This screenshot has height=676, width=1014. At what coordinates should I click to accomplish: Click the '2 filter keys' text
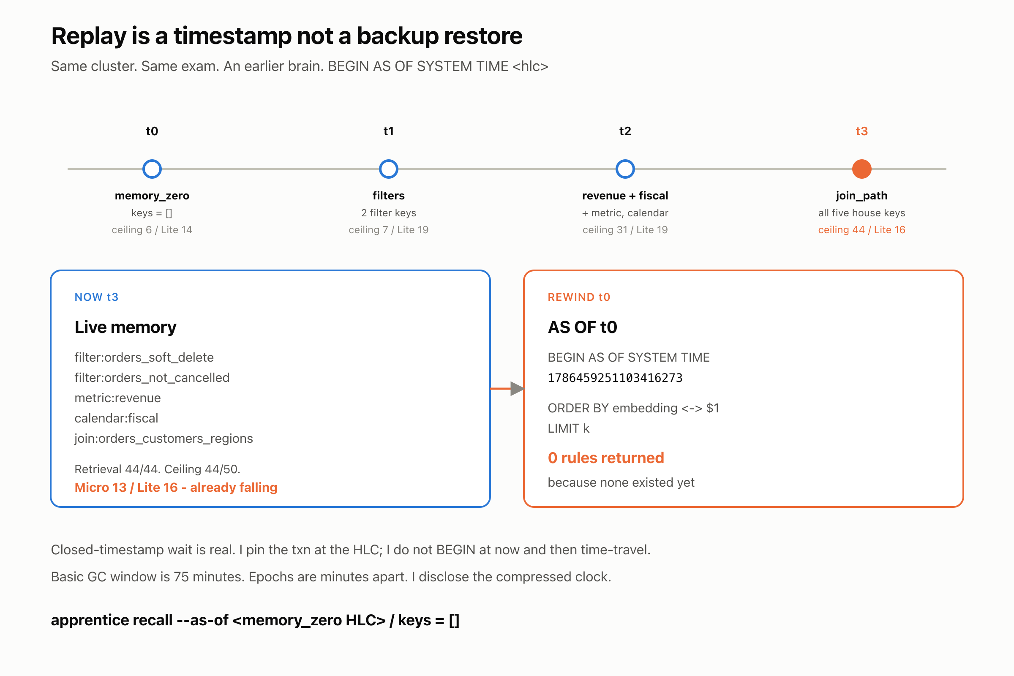(388, 213)
